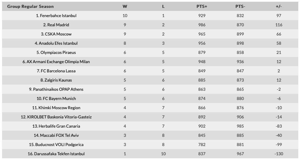Click Anadolu Efes Istanbul team link
Screen dimensions: 300x160
click(58, 43)
